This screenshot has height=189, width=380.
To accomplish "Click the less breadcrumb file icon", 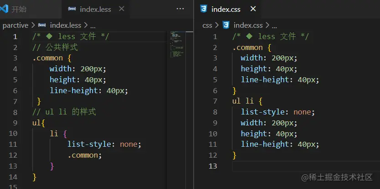I will pos(42,25).
